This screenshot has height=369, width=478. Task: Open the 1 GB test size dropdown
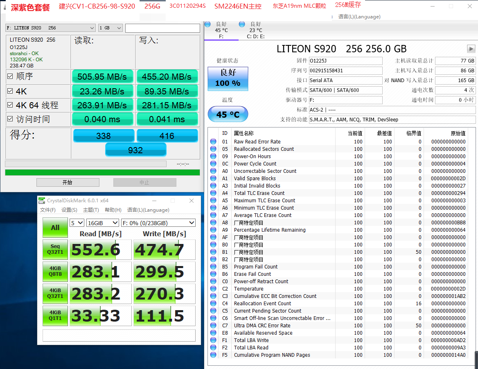coord(110,28)
